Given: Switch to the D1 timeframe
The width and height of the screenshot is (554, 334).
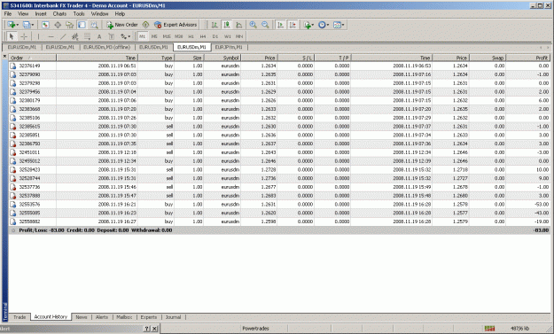Looking at the screenshot, I should (x=215, y=36).
